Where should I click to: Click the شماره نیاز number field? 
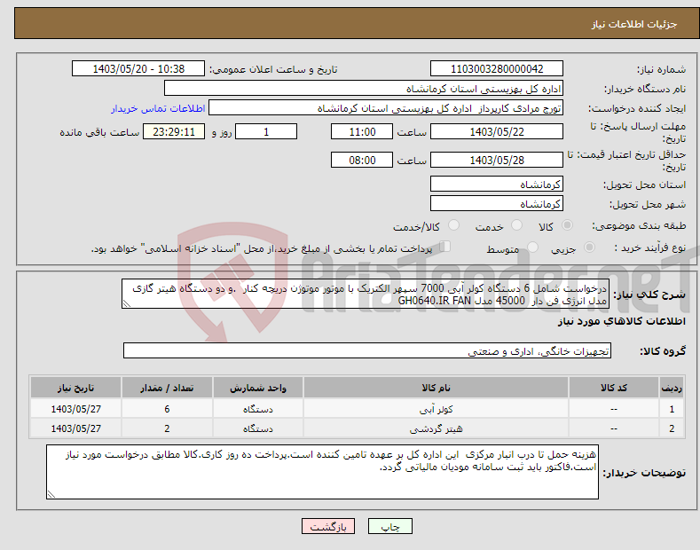click(x=497, y=69)
